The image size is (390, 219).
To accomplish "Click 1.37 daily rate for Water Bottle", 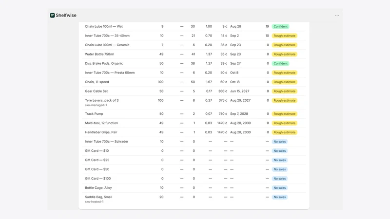I will coord(209,54).
